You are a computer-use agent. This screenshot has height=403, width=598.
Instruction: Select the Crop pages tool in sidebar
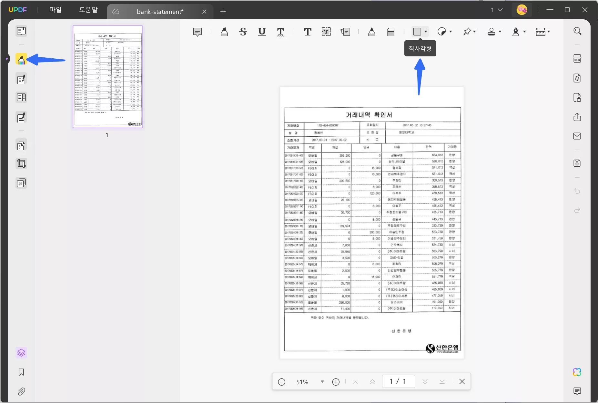(x=21, y=164)
